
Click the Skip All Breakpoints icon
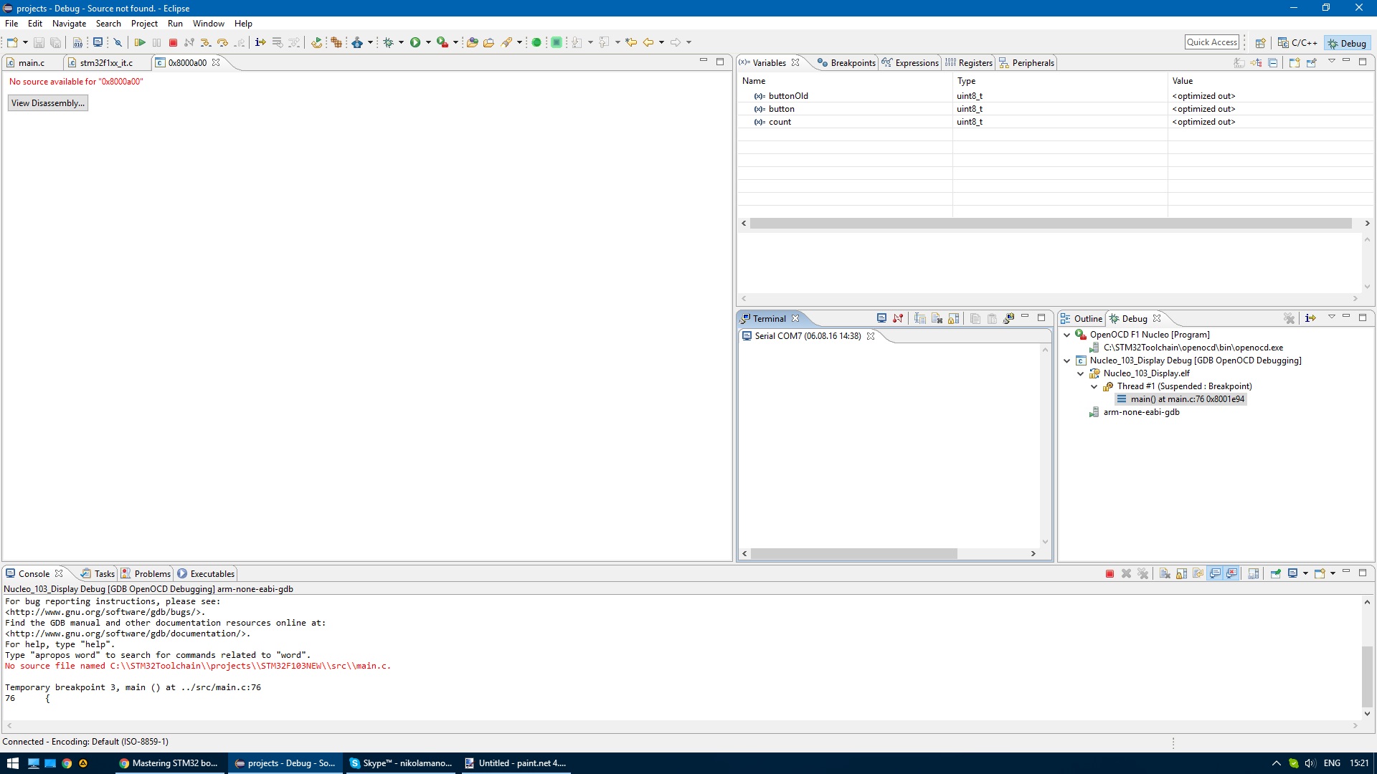coord(118,43)
